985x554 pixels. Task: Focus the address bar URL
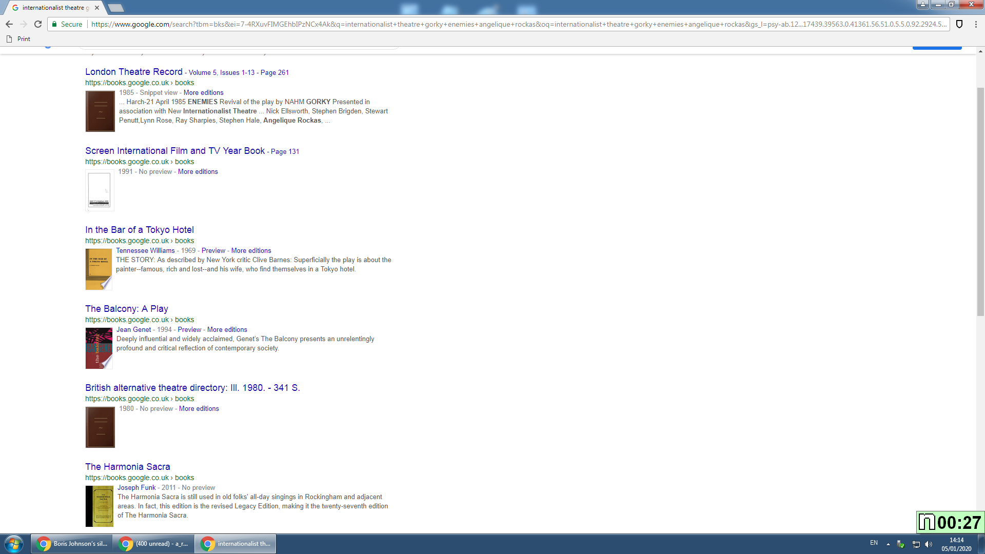tap(518, 24)
